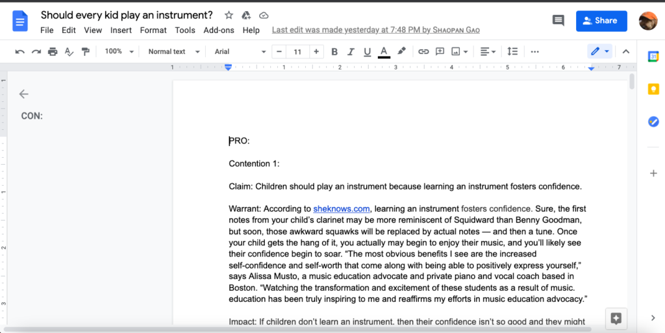Viewport: 665px width, 333px height.
Task: Increase the font size with plus
Action: (316, 52)
